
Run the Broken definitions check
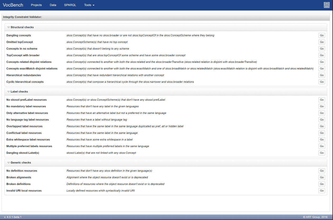322,184
